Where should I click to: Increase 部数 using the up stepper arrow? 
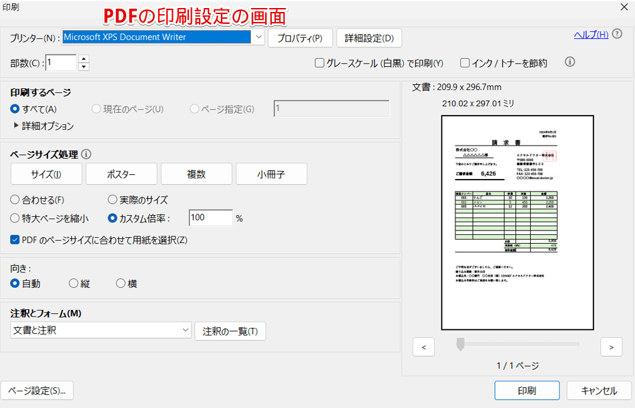(83, 59)
